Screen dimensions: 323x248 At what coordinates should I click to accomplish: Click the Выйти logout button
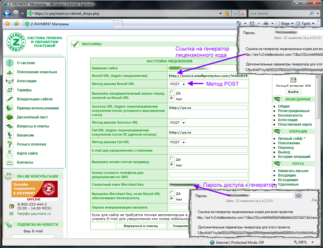(293, 92)
